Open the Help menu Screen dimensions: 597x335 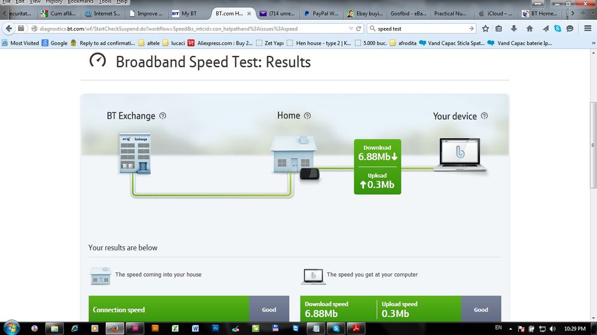(x=122, y=2)
